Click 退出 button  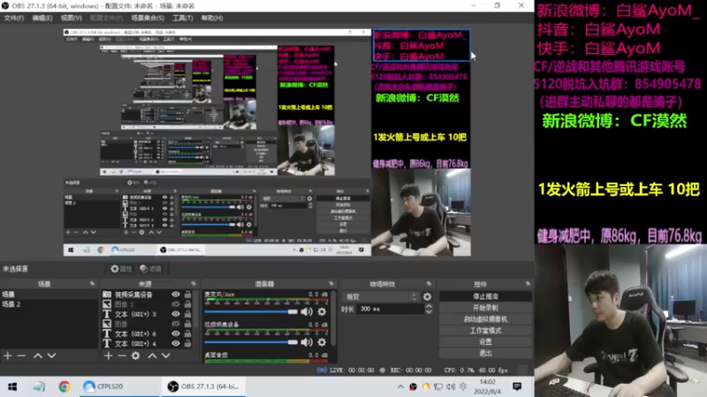[485, 353]
